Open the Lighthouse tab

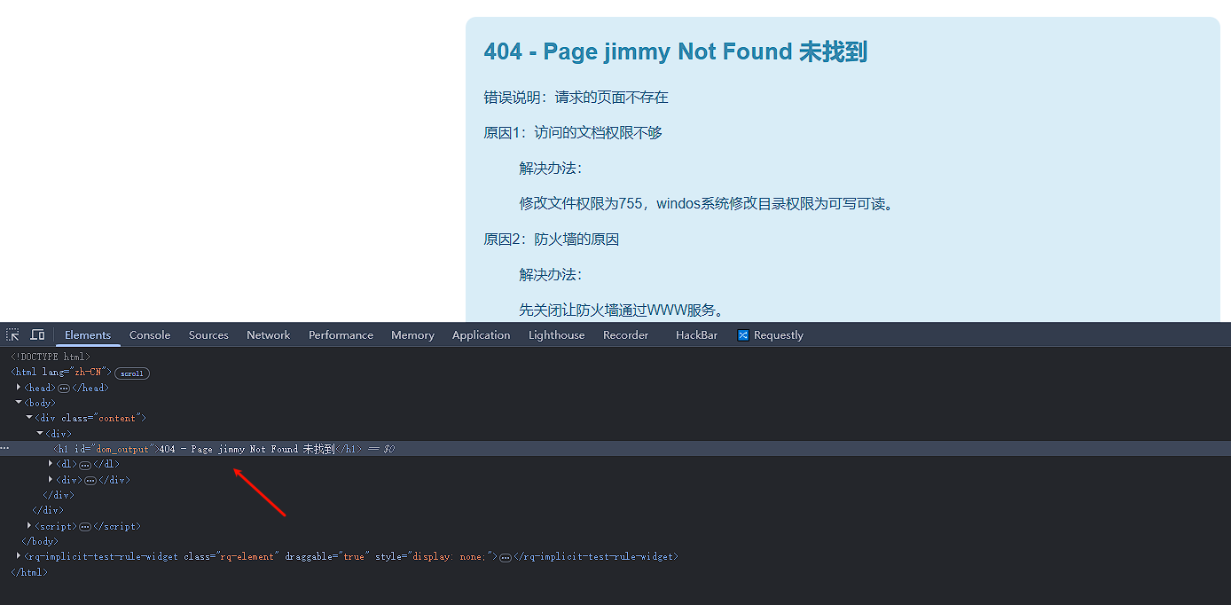[x=557, y=335]
